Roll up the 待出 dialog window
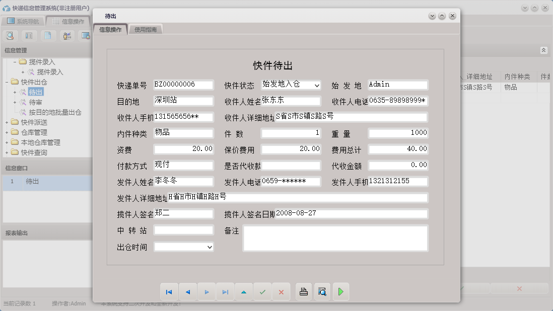This screenshot has width=553, height=311. [x=442, y=16]
